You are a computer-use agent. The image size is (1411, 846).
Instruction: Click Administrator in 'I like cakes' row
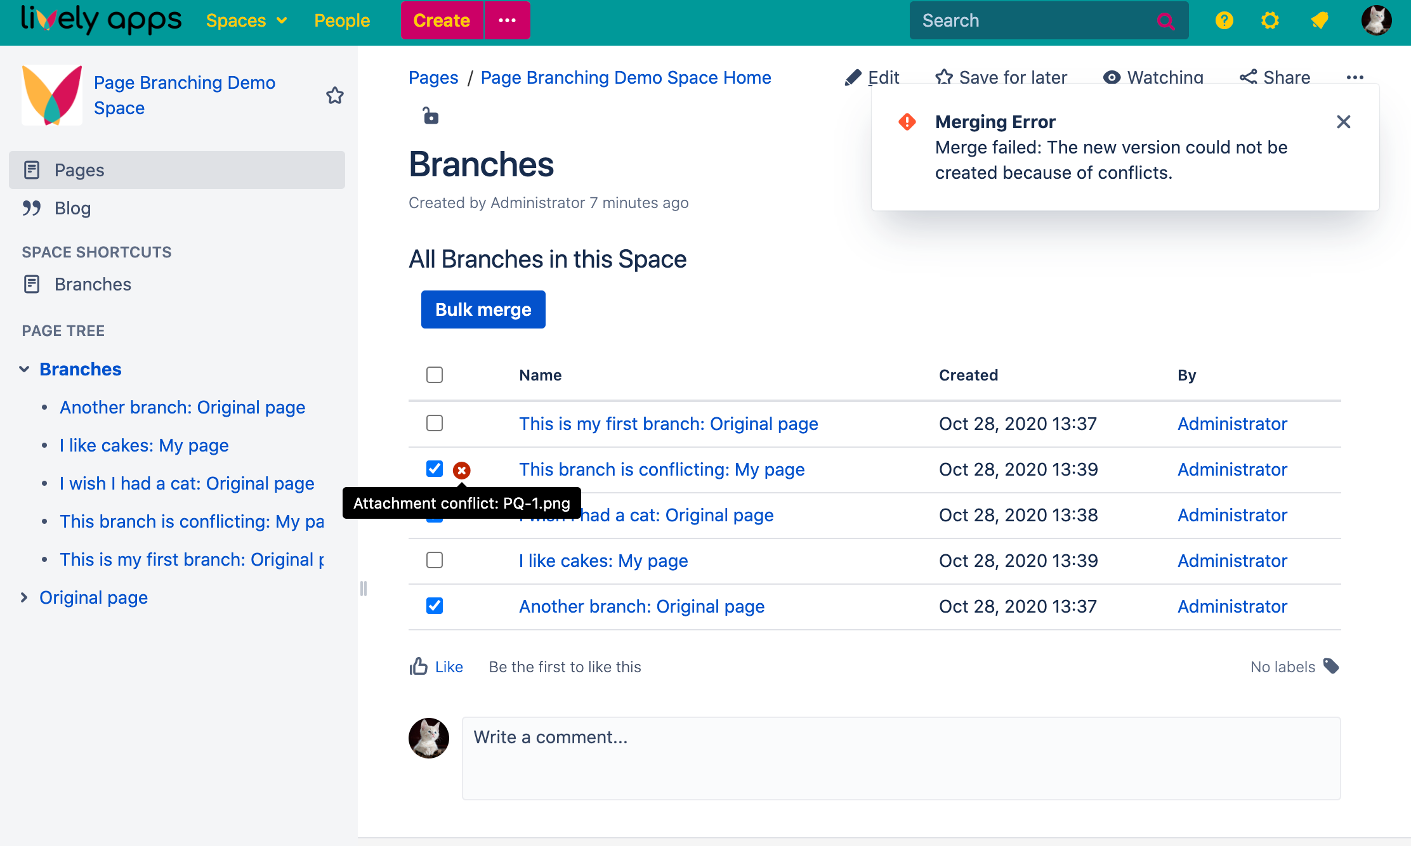pyautogui.click(x=1232, y=561)
